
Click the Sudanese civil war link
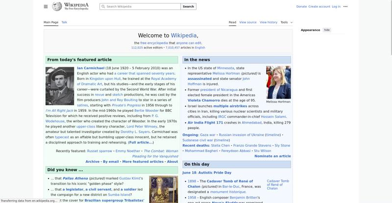click(198, 140)
